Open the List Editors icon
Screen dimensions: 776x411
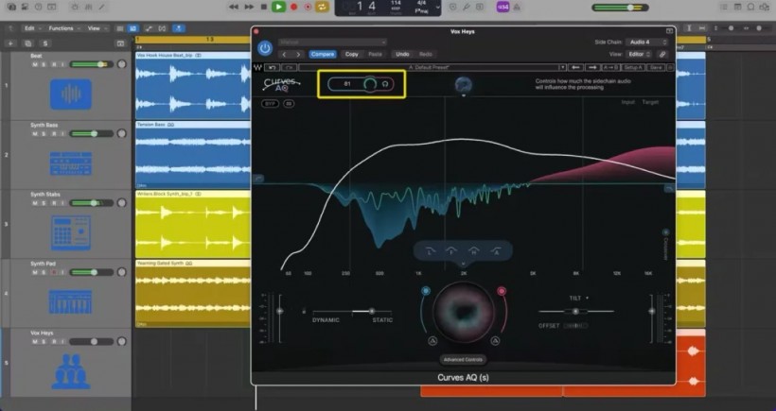click(x=724, y=7)
